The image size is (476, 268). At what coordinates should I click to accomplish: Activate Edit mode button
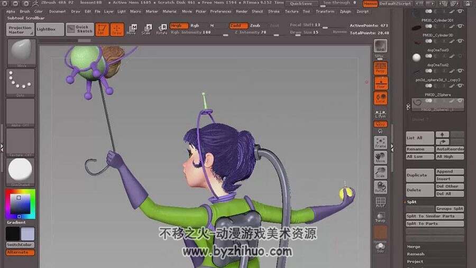point(102,30)
